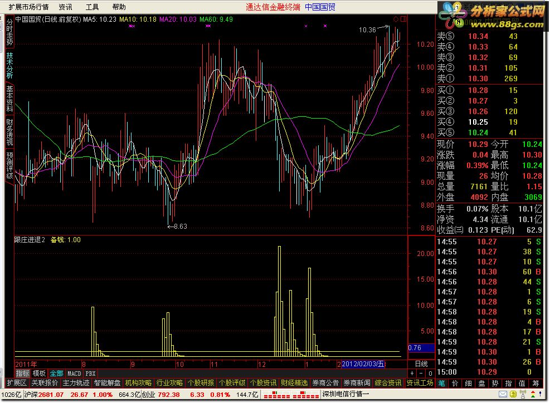This screenshot has width=550, height=403.
Task: Select the 势 trend tab
Action: click(x=495, y=384)
